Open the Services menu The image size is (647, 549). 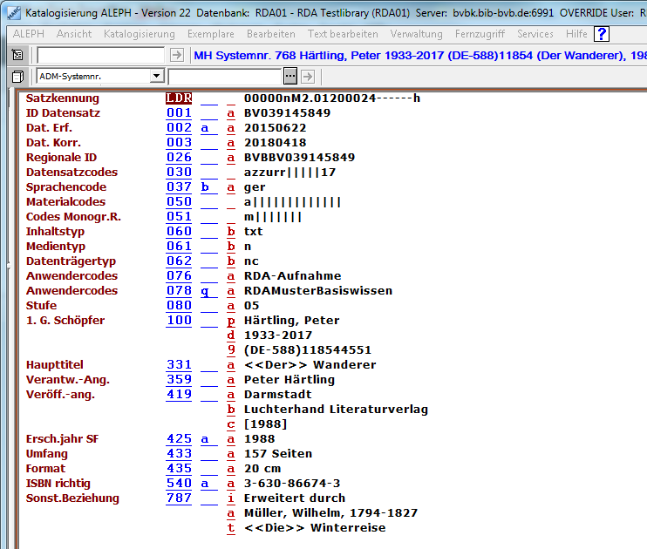(535, 34)
